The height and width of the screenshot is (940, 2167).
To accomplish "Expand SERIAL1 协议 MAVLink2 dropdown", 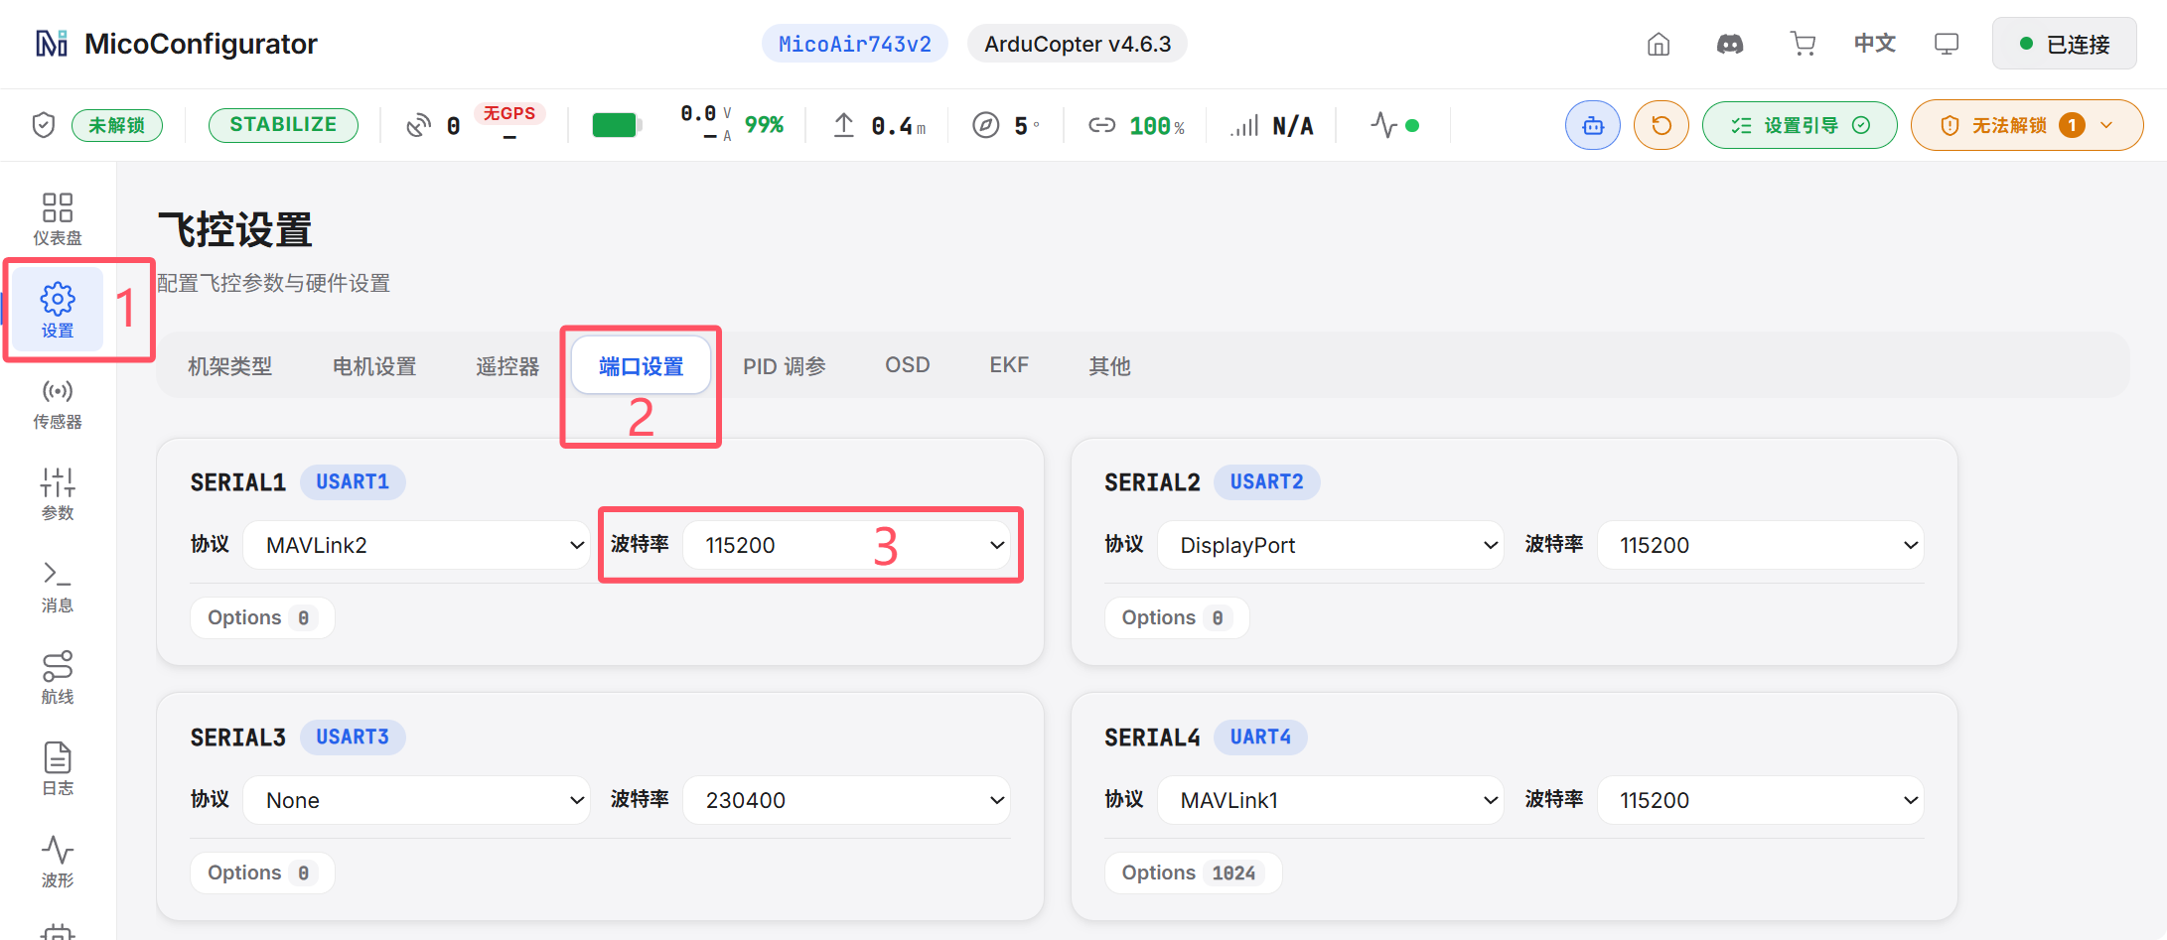I will click(x=417, y=545).
